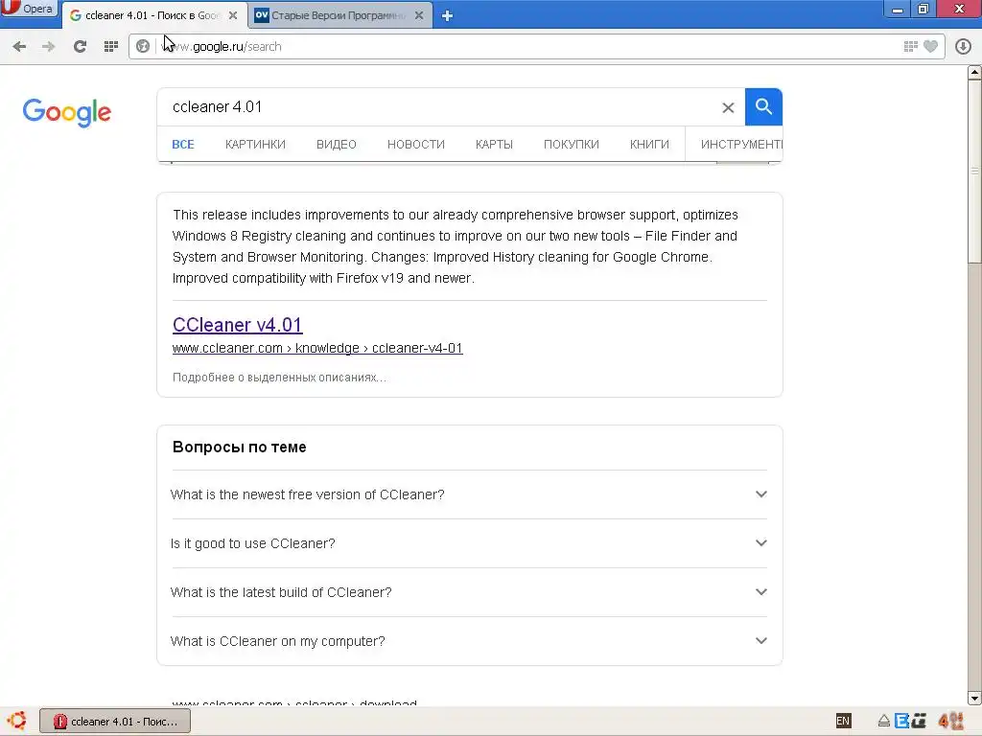
Task: Click the eject-style tray icon
Action: (883, 722)
